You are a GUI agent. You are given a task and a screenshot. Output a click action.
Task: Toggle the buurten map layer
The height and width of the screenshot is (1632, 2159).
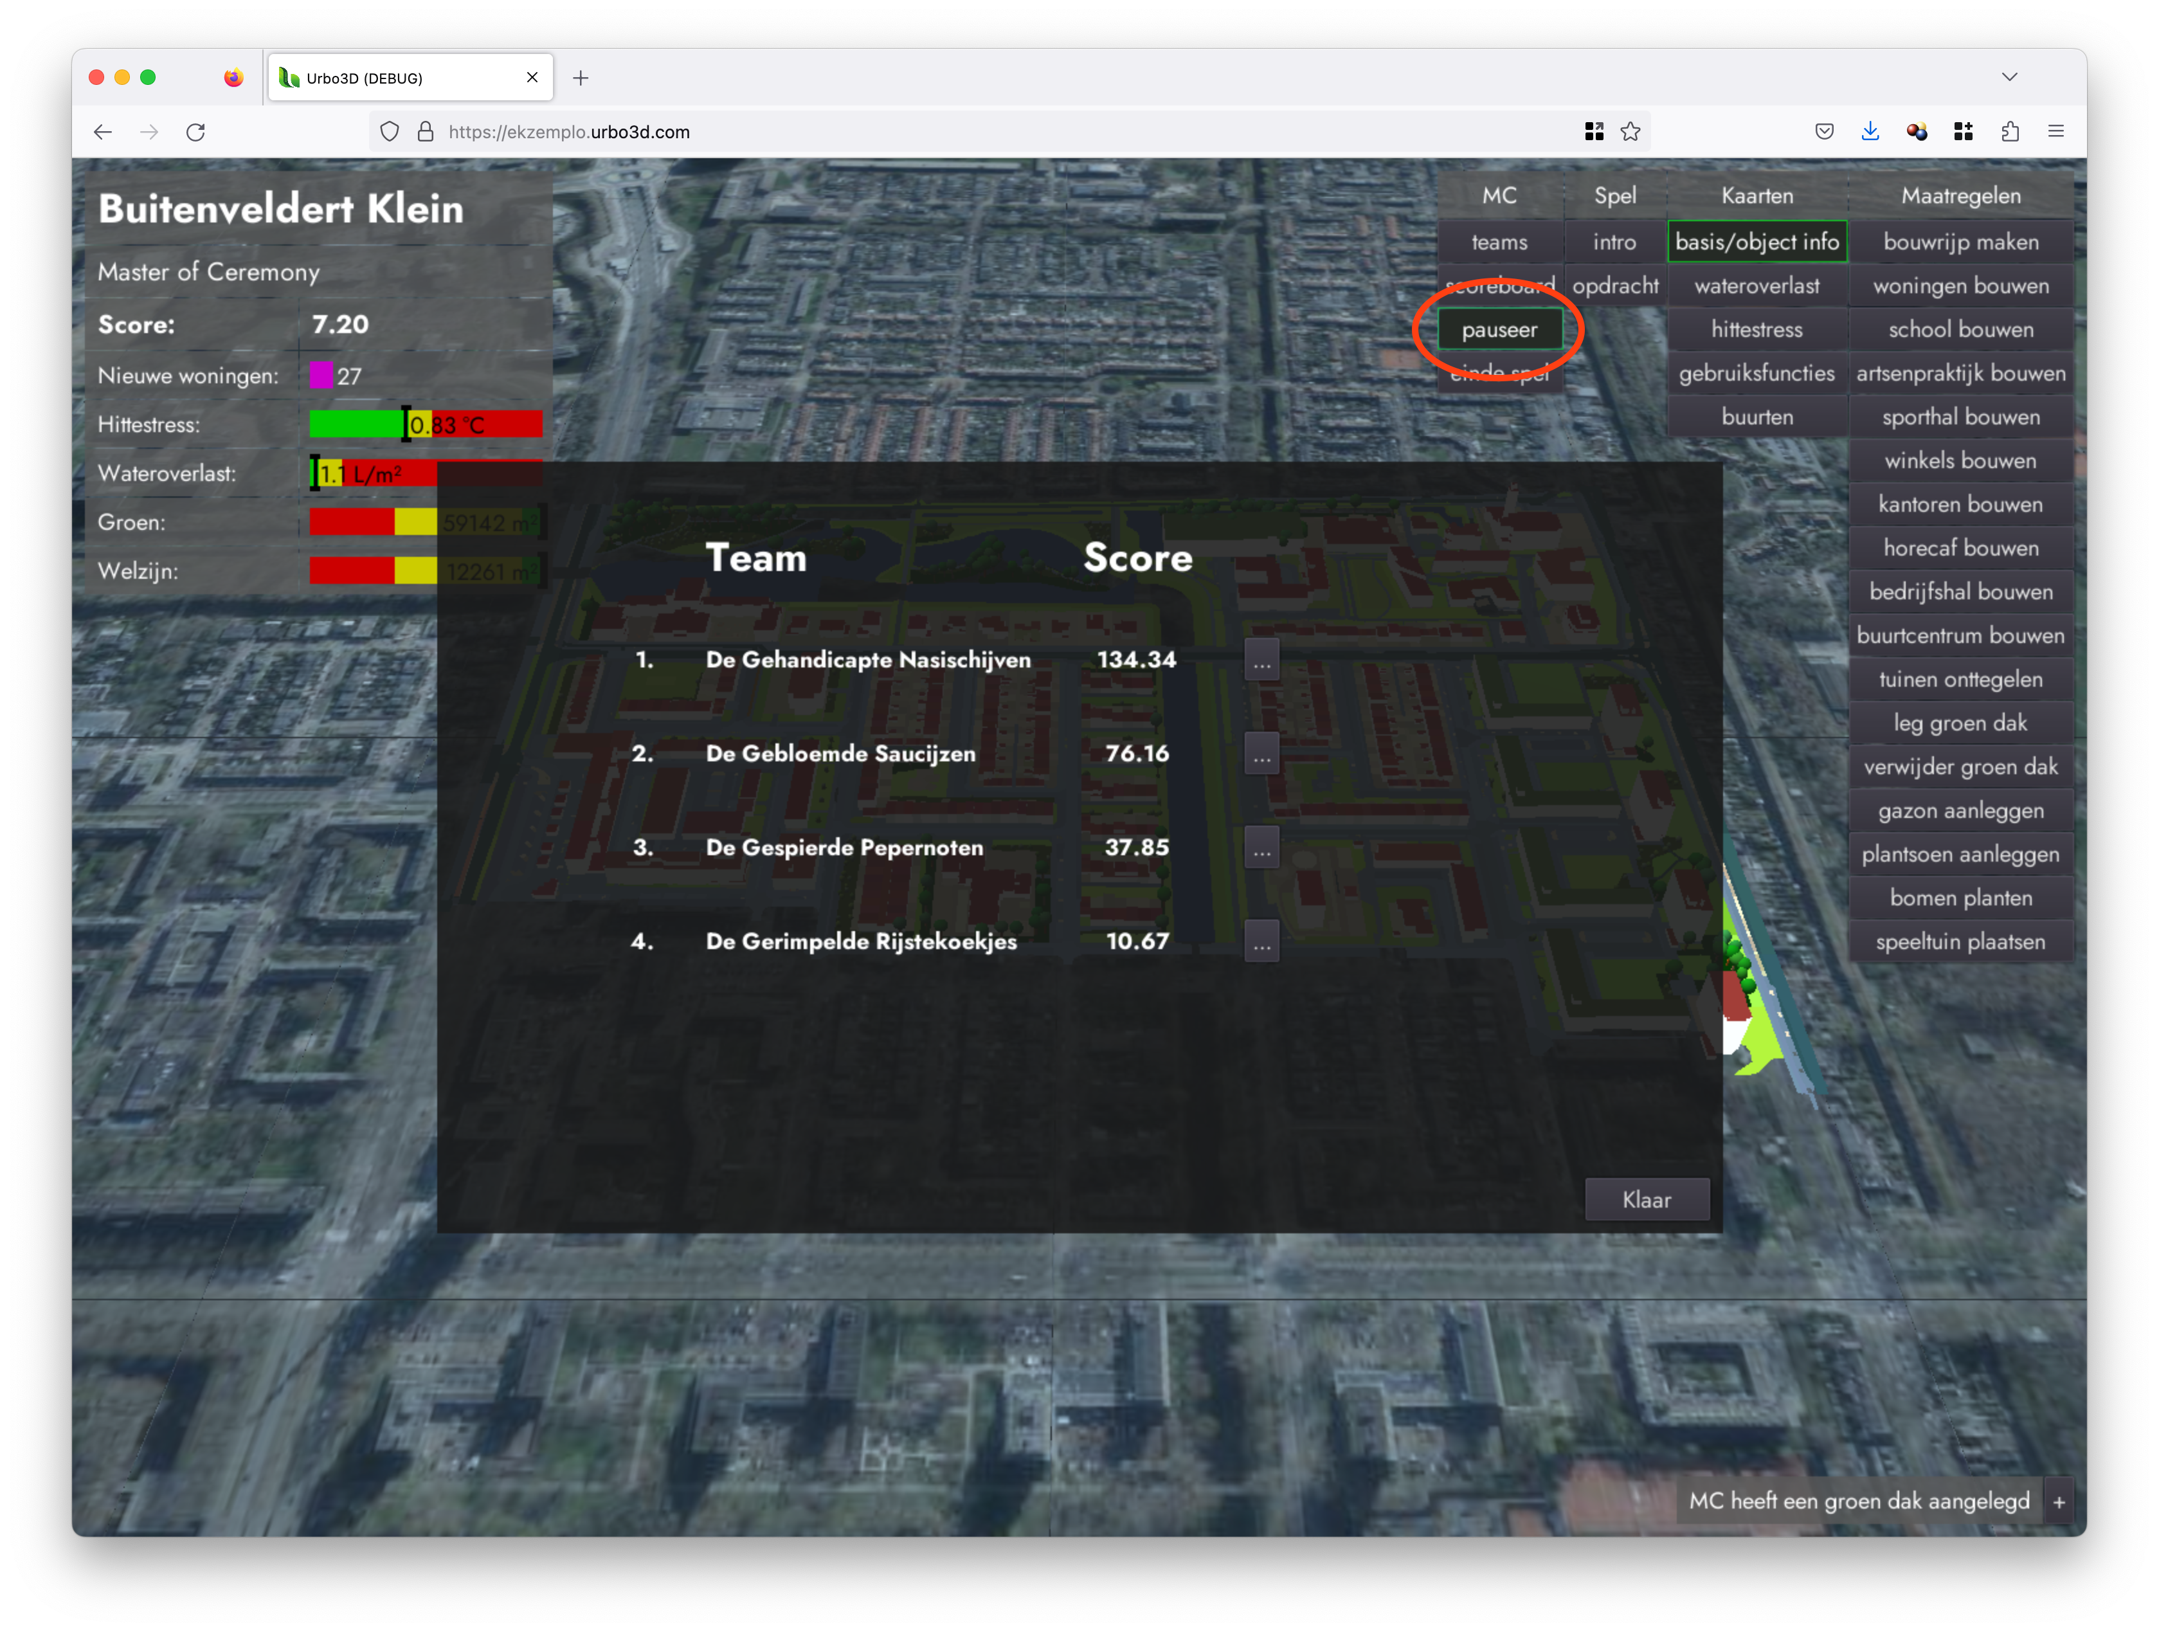(x=1757, y=417)
